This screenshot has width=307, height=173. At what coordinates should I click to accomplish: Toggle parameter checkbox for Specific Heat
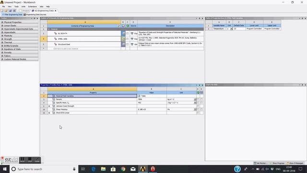pos(201,103)
